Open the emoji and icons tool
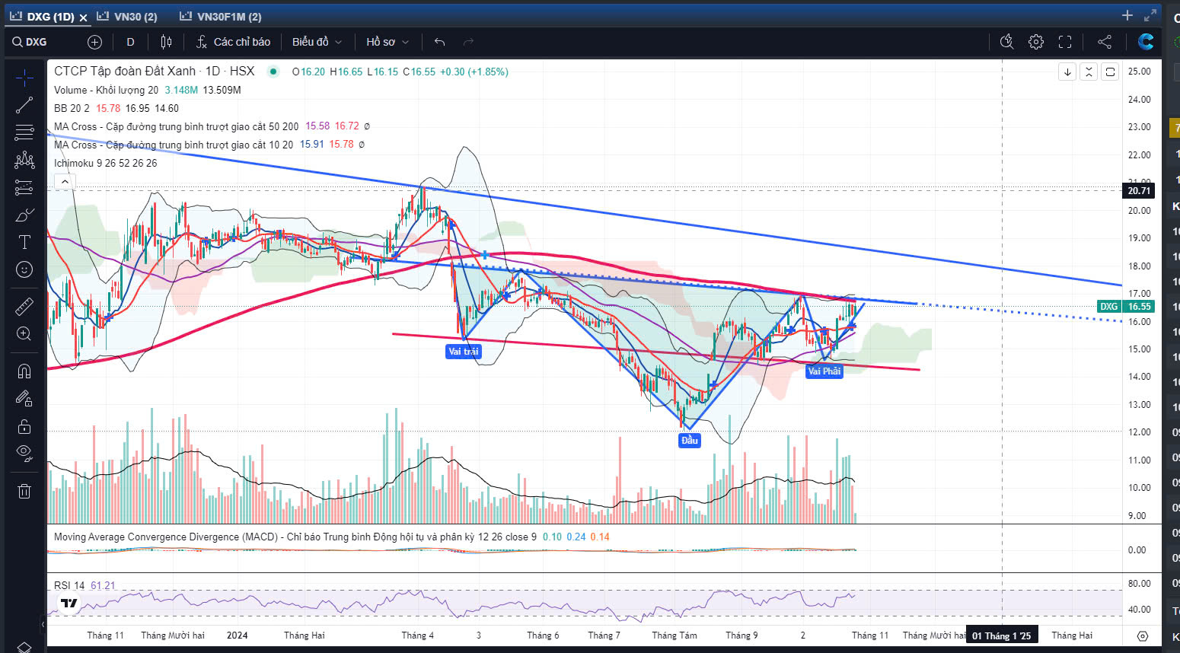The image size is (1180, 653). [x=24, y=269]
